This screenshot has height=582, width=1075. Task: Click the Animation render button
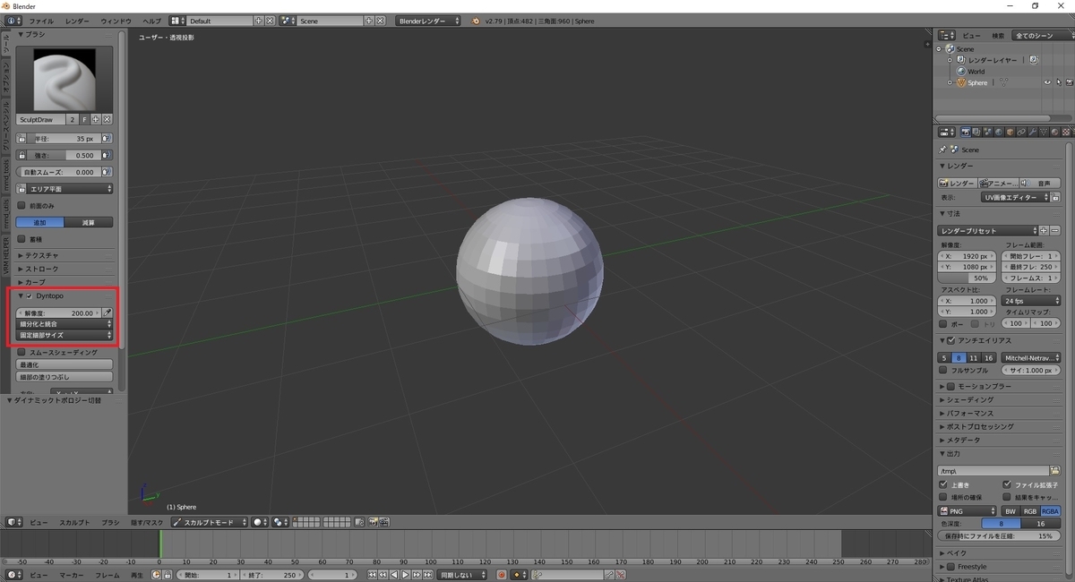coord(999,183)
